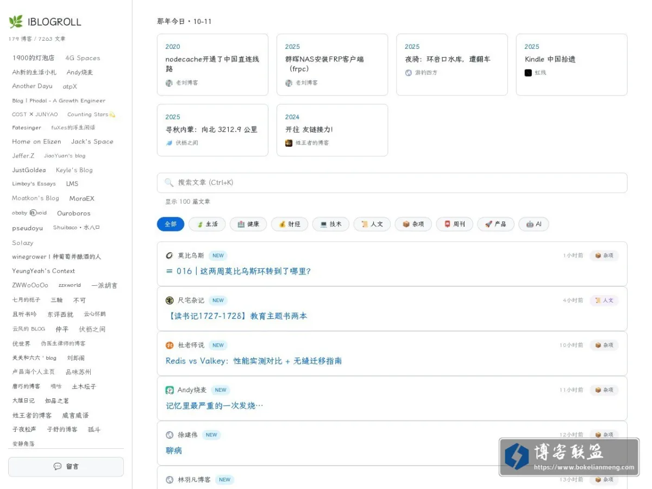The image size is (652, 489).
Task: Open card 寻秋内蒙：向北 3212.9 公里
Action: [x=212, y=130]
